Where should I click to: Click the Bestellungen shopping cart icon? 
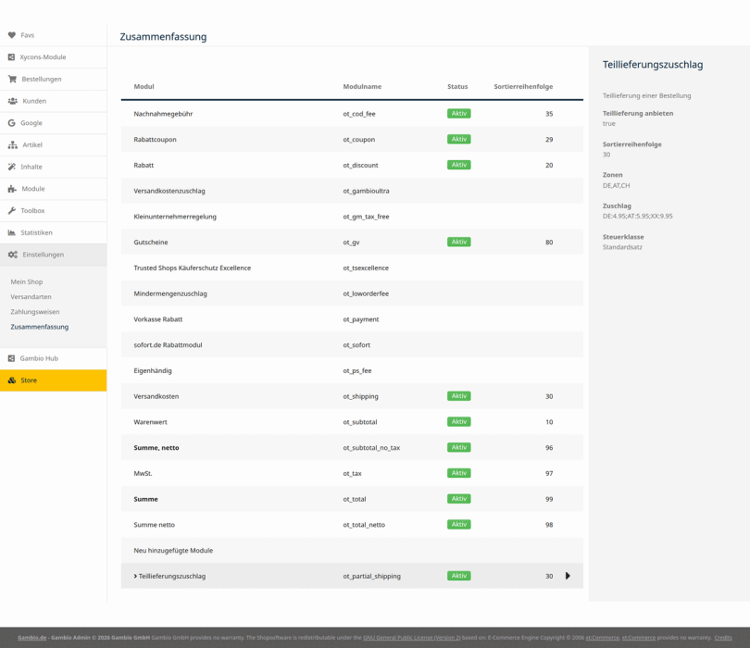[12, 79]
